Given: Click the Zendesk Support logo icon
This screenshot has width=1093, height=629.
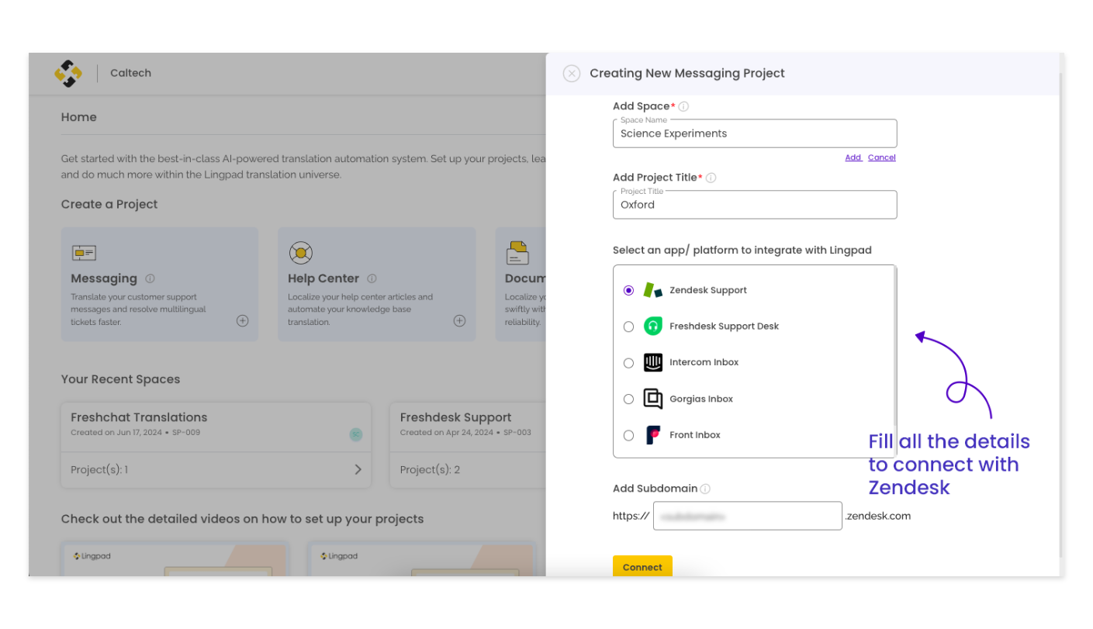Looking at the screenshot, I should (653, 290).
